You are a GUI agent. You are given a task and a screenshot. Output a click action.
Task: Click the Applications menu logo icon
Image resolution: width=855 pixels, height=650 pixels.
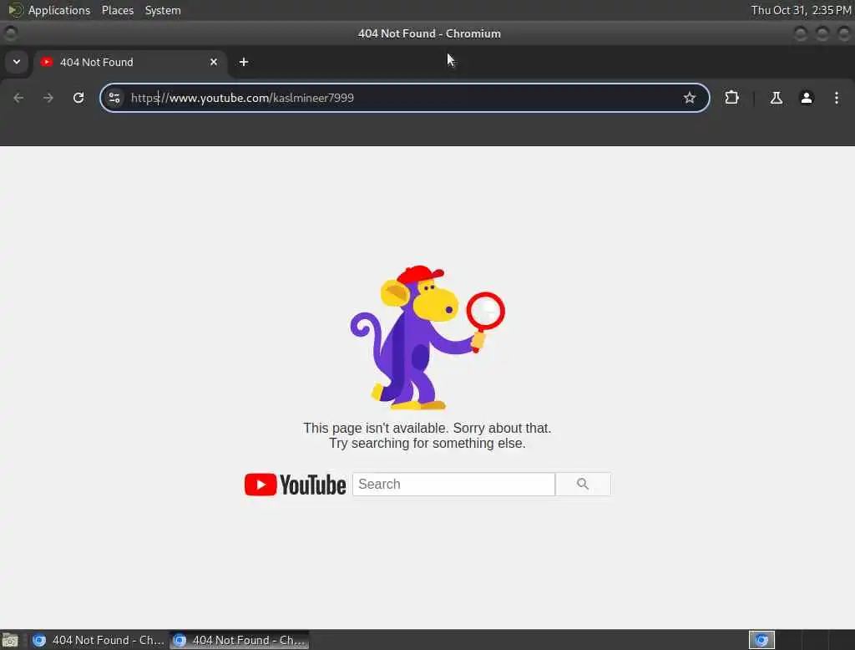pos(15,10)
